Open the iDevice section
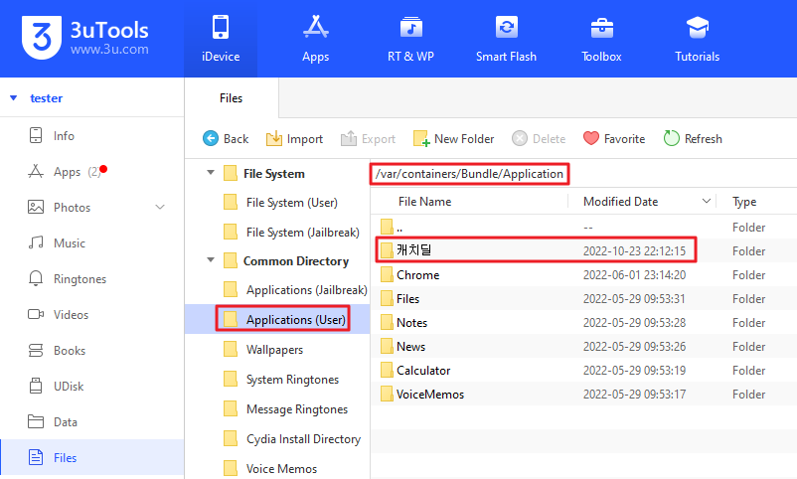 221,39
